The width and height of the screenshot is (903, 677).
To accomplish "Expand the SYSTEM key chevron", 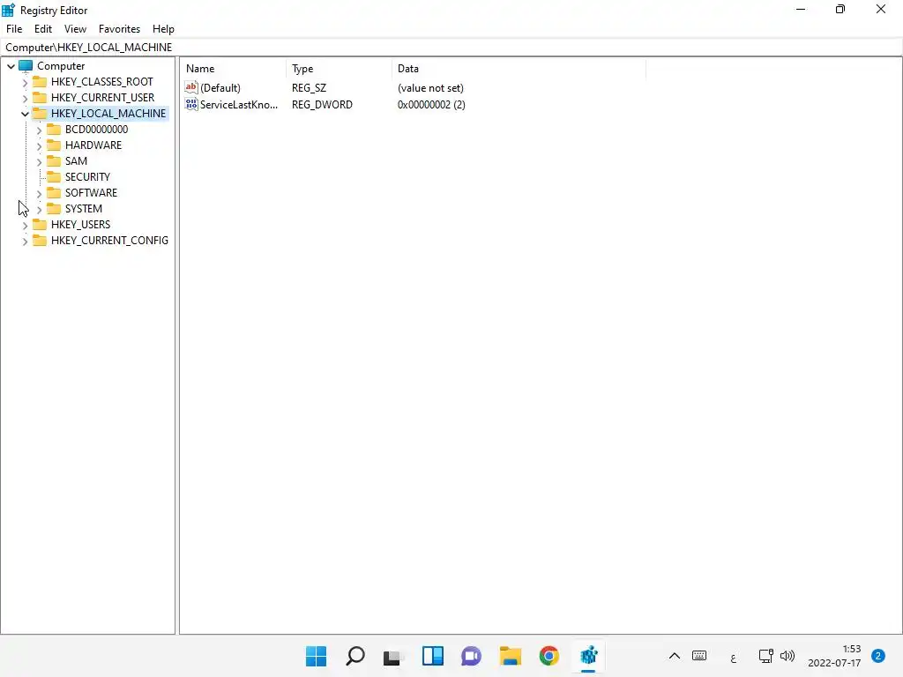I will (39, 210).
